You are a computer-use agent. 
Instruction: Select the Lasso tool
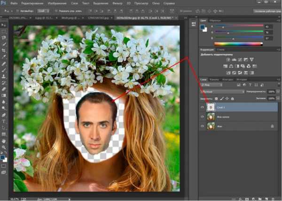[x=4, y=37]
